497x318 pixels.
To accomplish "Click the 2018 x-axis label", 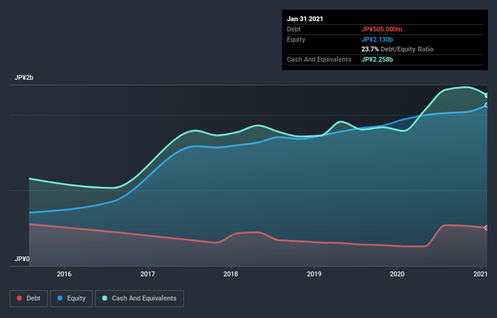I will tap(231, 274).
